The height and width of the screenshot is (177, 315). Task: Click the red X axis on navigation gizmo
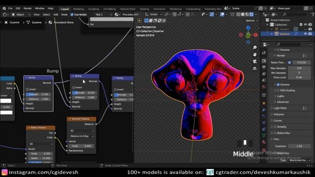[255, 35]
